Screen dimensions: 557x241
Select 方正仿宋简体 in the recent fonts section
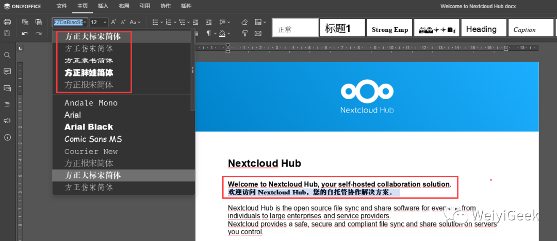click(x=122, y=48)
